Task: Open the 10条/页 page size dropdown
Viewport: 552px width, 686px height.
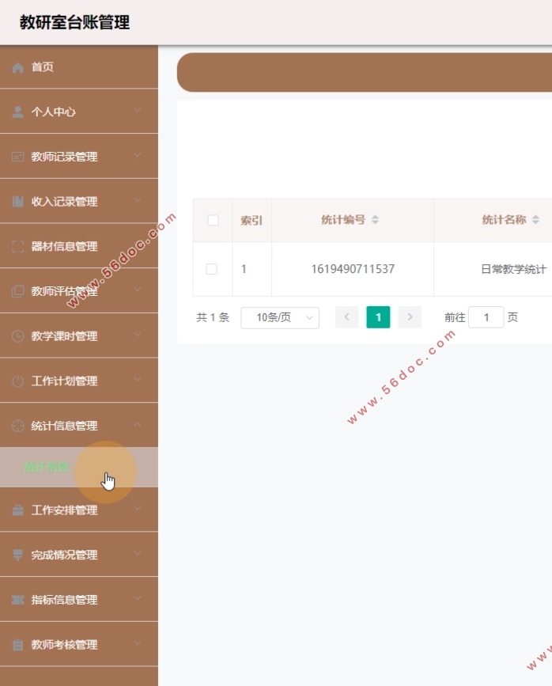Action: pyautogui.click(x=279, y=317)
